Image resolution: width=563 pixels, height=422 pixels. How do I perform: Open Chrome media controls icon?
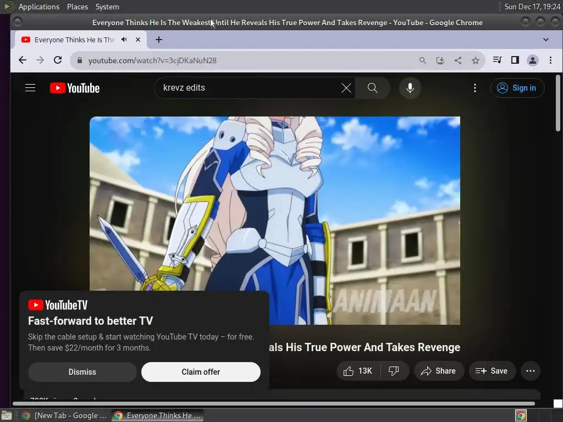tap(497, 60)
